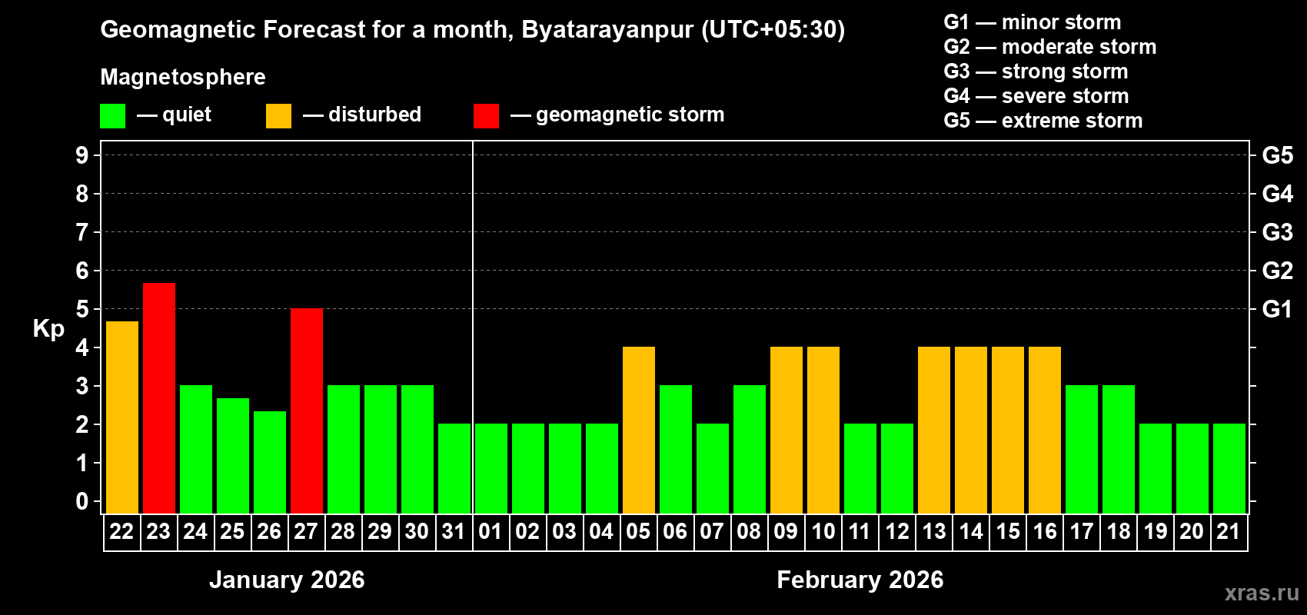Image resolution: width=1307 pixels, height=615 pixels.
Task: Click the Kp value 5 on the axis
Action: (x=82, y=309)
